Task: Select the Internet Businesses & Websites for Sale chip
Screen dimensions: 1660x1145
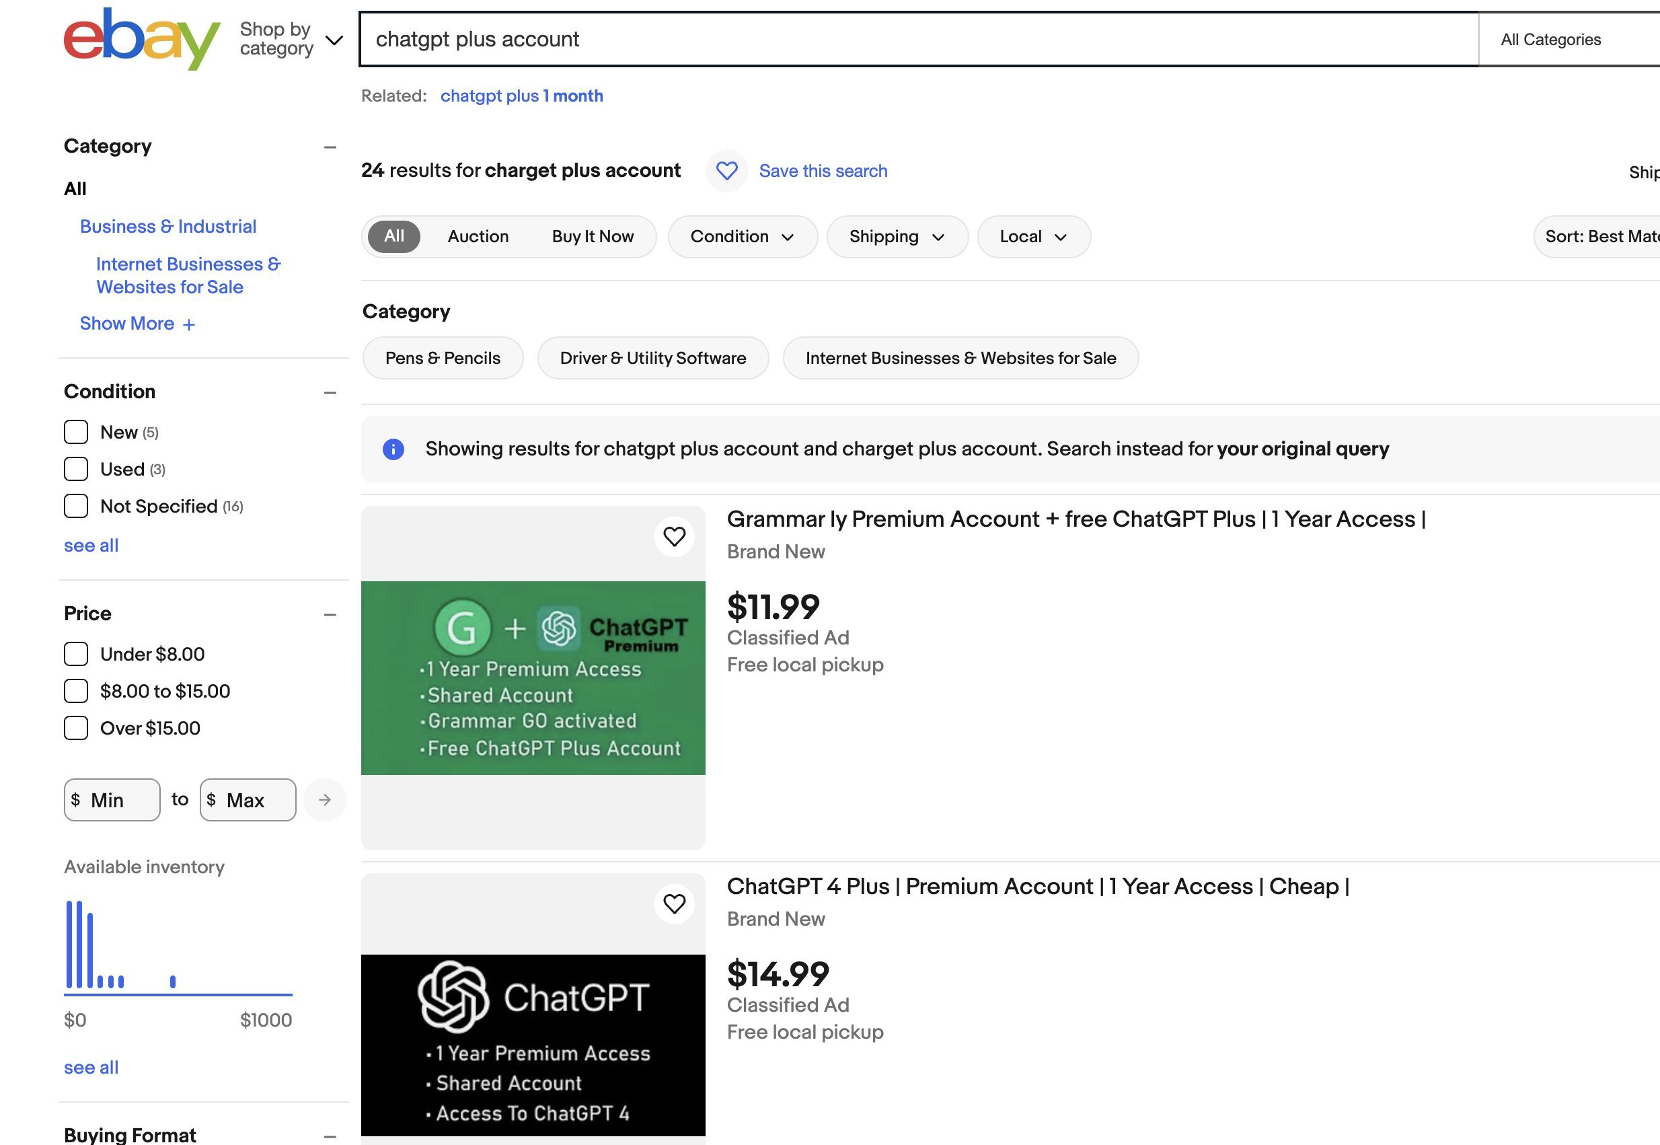Action: coord(960,358)
